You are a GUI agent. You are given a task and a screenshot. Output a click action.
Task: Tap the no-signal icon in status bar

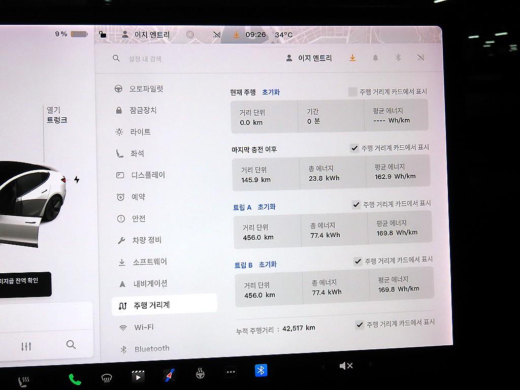coord(216,35)
